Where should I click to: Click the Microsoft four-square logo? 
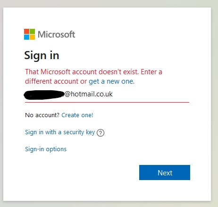pos(29,34)
